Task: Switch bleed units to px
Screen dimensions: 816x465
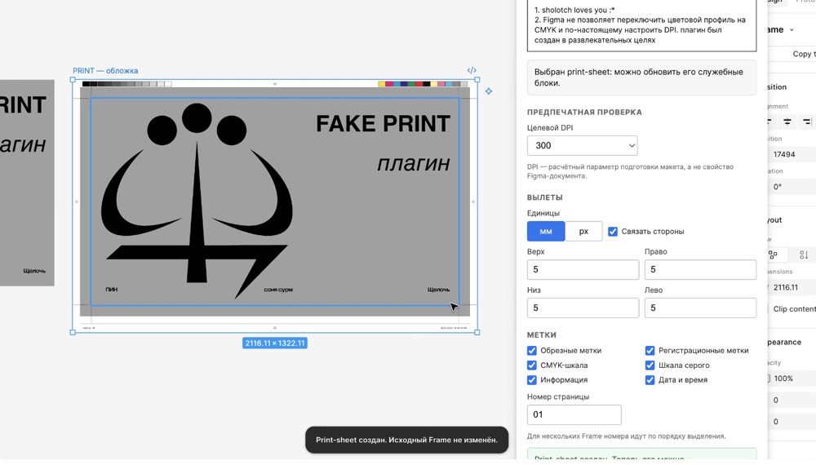Action: [584, 232]
